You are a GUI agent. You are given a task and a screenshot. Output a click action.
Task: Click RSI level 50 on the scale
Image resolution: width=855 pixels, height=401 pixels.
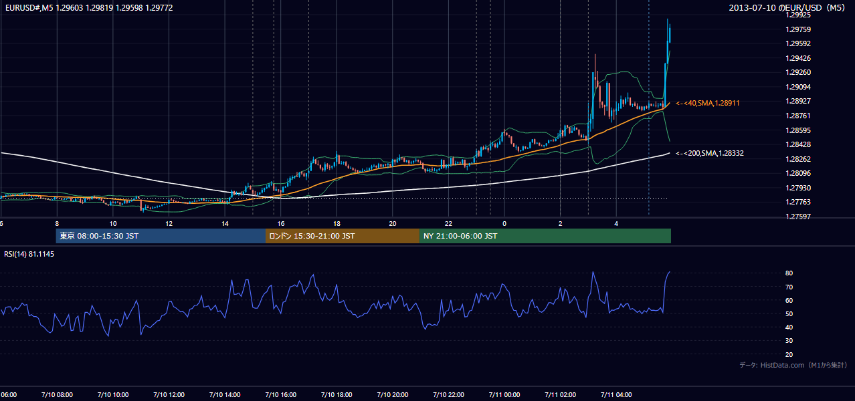[x=789, y=313]
